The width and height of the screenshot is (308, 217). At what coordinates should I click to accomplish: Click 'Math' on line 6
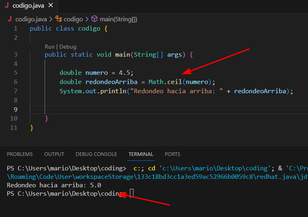click(x=156, y=82)
